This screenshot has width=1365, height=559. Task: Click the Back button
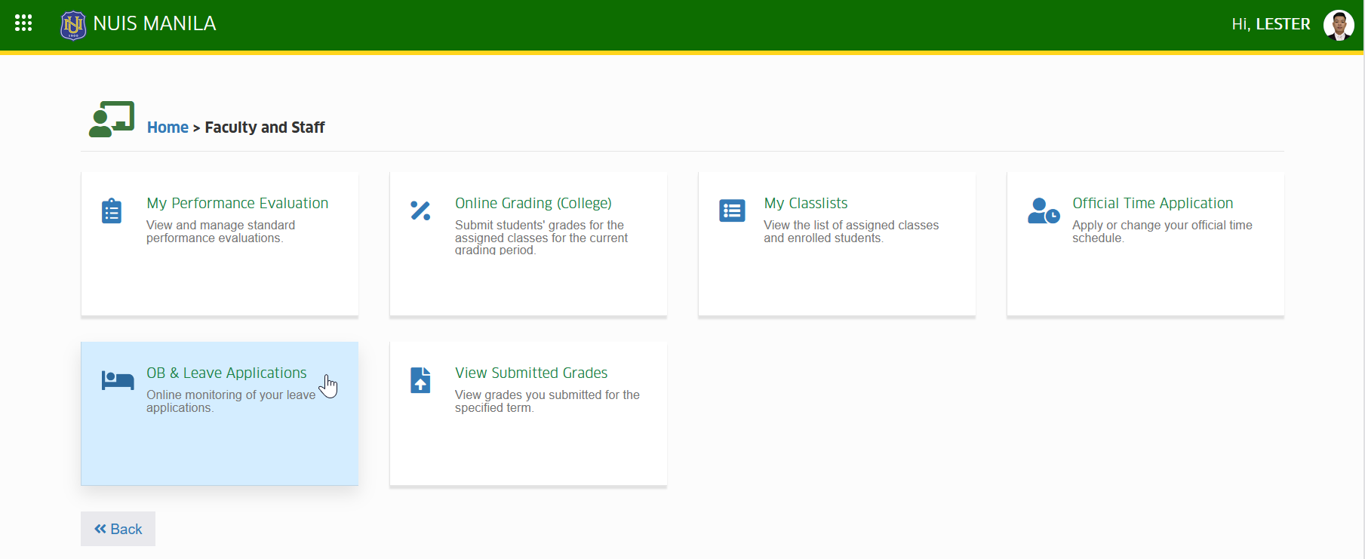[118, 529]
